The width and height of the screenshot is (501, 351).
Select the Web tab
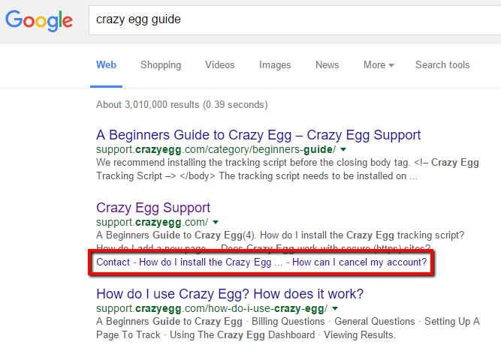pos(106,64)
